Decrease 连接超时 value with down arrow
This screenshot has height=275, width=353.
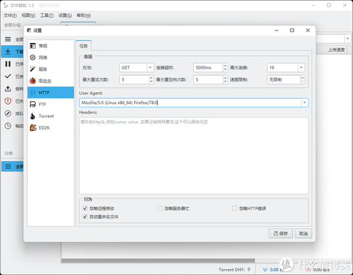225,69
